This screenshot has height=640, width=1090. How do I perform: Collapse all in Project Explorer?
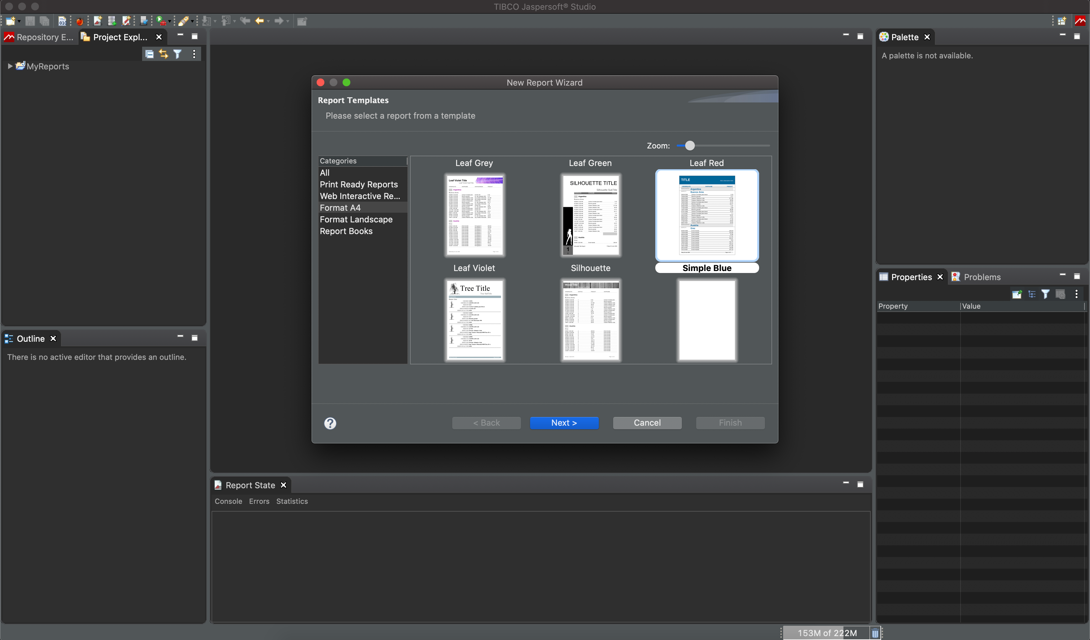coord(149,54)
